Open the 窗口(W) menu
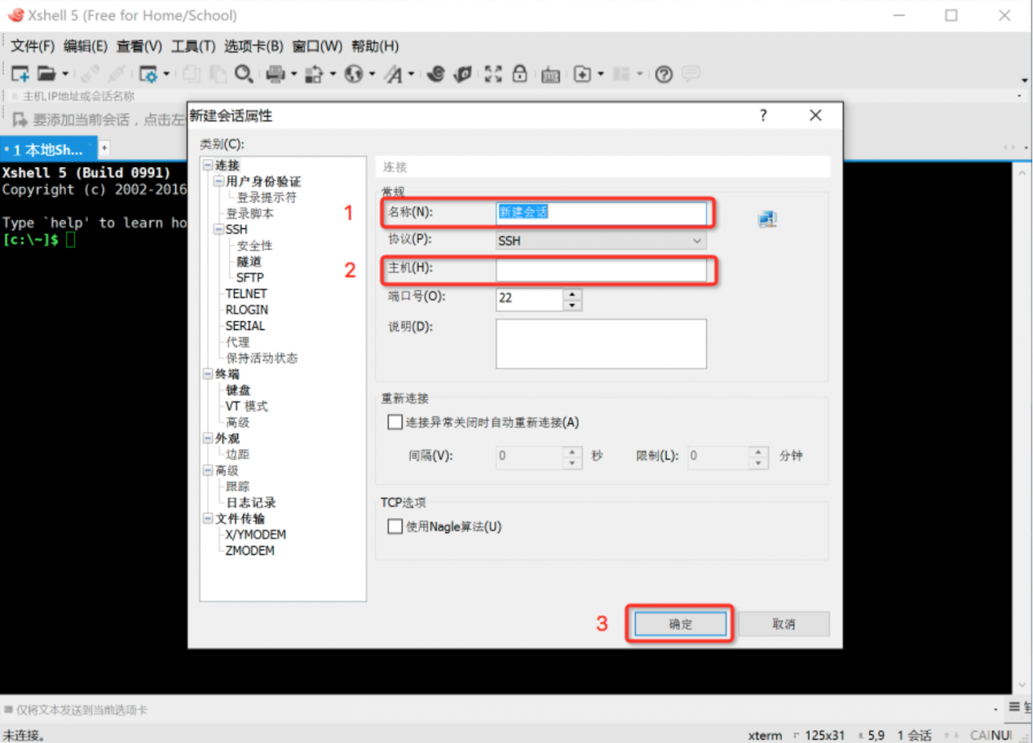This screenshot has height=743, width=1033. coord(317,46)
